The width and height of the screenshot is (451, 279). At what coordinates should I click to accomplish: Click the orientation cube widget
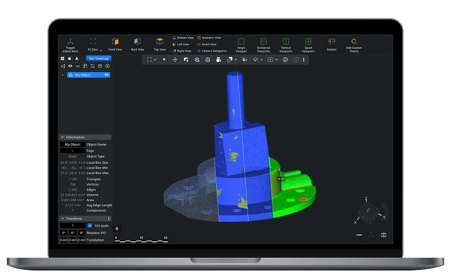[x=368, y=212]
